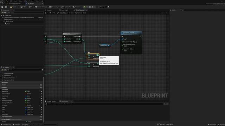This screenshot has height=126, width=225.
Task: Click the Unreal Engine logo icon
Action: click(x=2, y=2)
